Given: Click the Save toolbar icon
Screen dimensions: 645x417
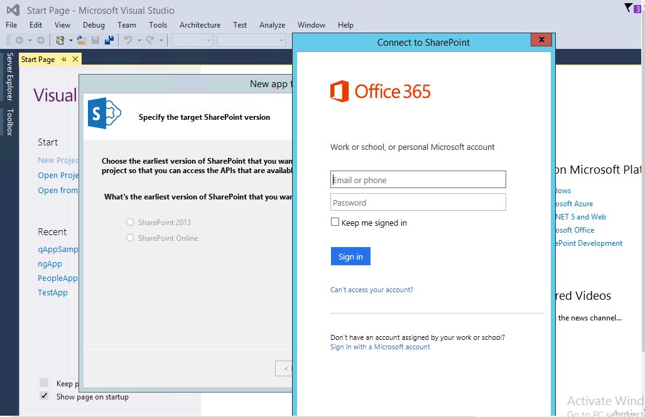Looking at the screenshot, I should (x=95, y=40).
